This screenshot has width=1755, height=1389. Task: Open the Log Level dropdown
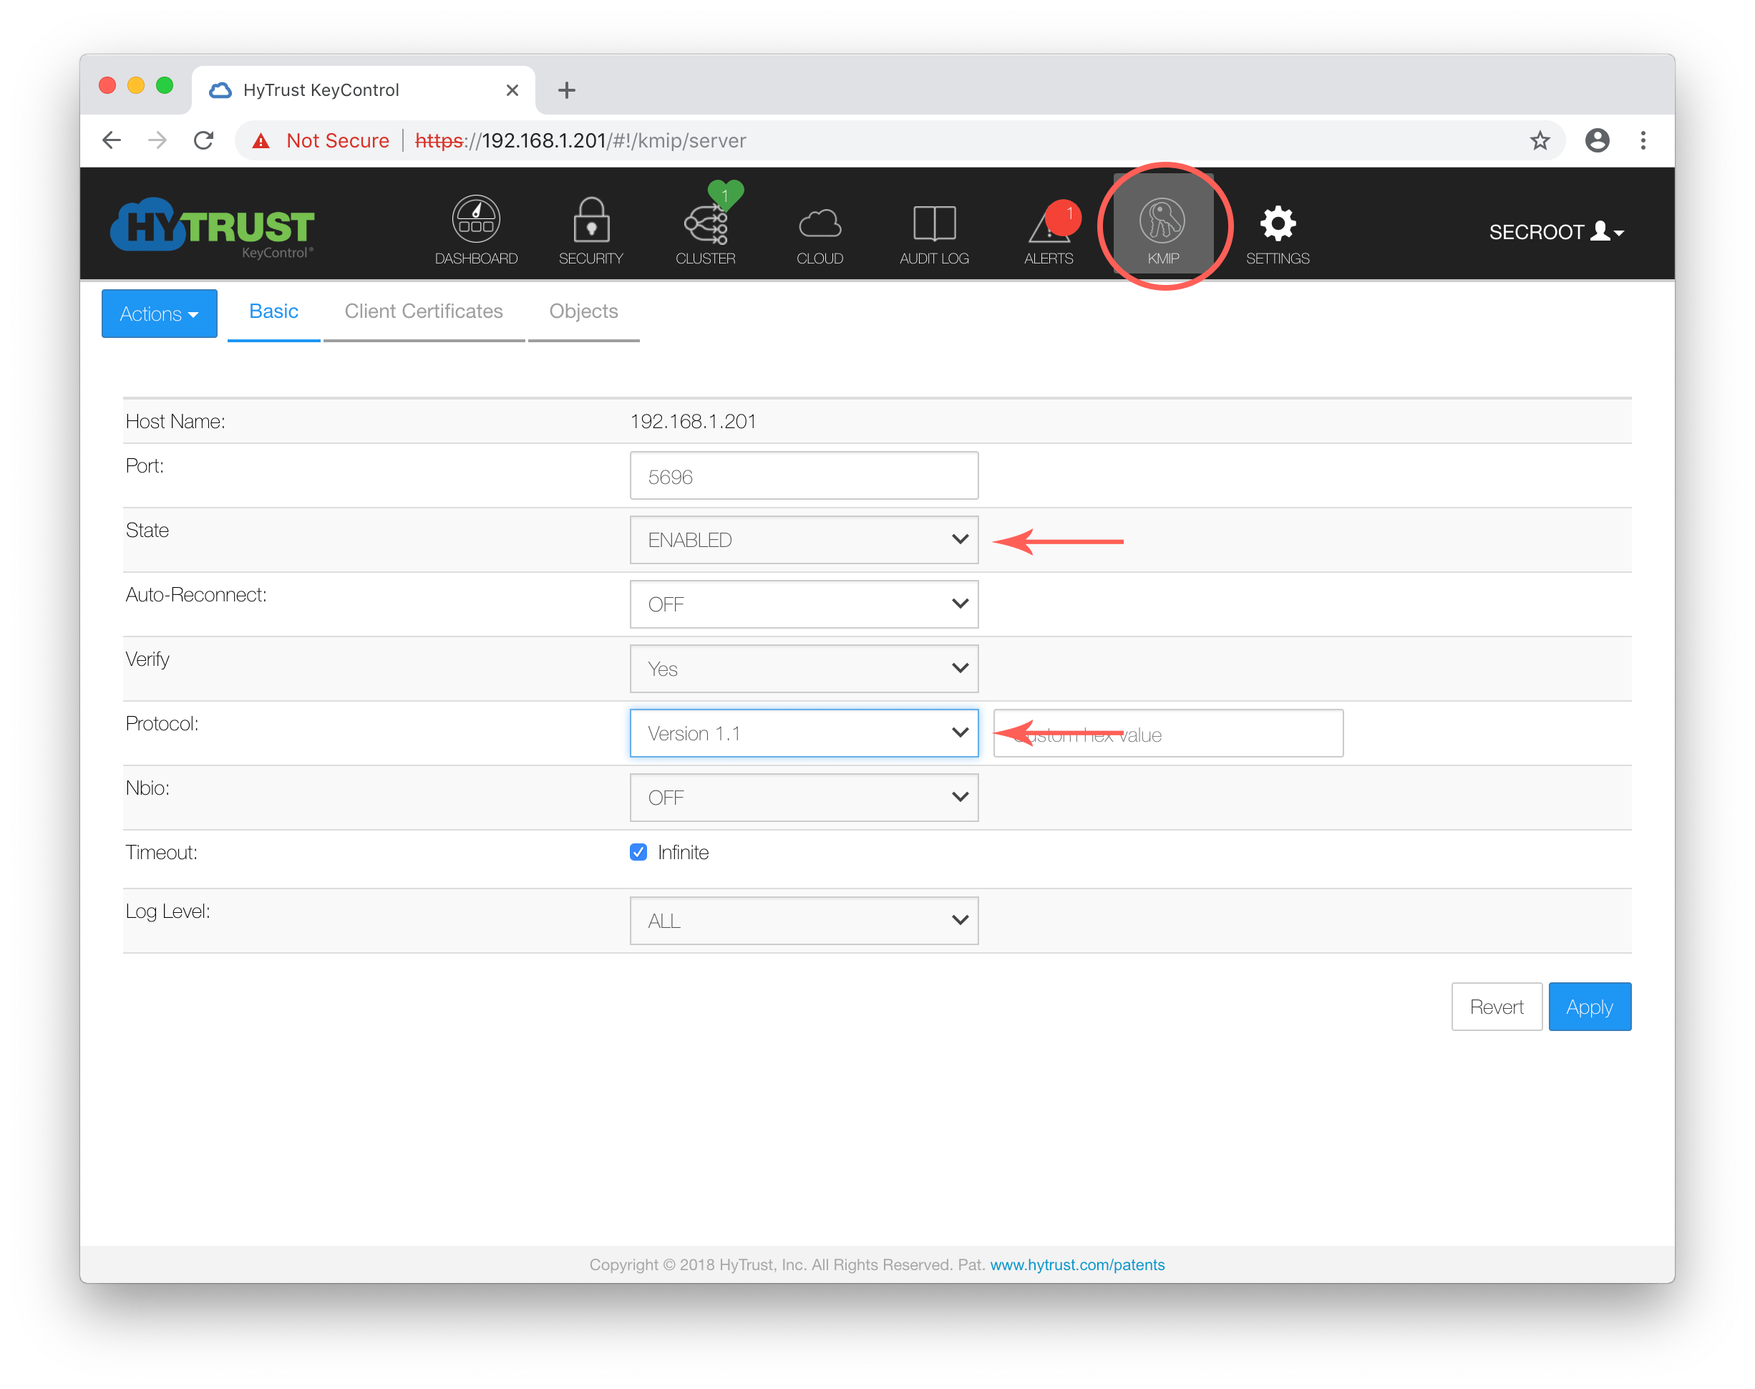803,920
